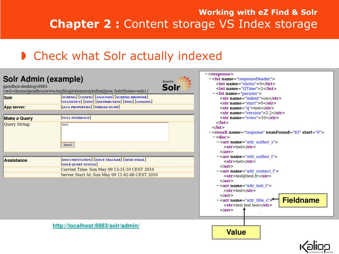Click the Chapter 2 slide title

tap(183, 24)
